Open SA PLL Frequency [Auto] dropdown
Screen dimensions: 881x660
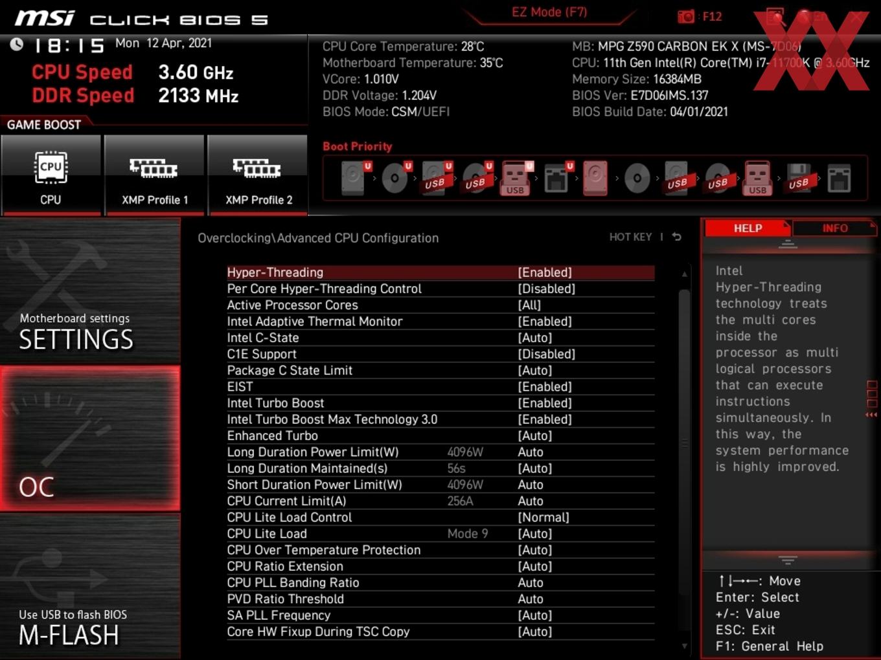[535, 615]
